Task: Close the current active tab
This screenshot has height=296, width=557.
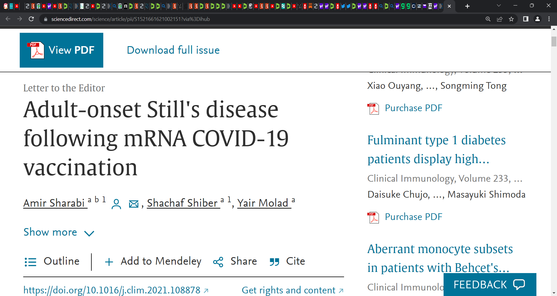Action: [449, 6]
